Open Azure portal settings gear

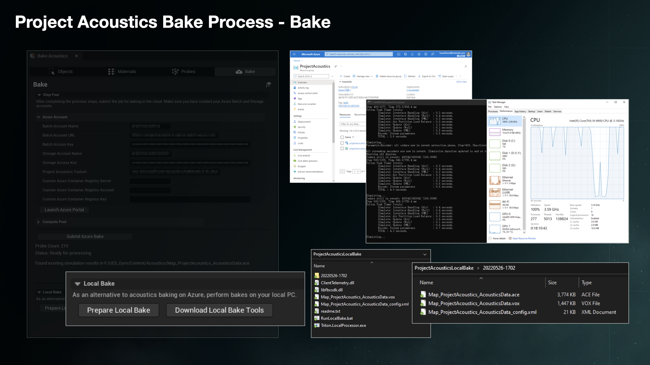419,54
